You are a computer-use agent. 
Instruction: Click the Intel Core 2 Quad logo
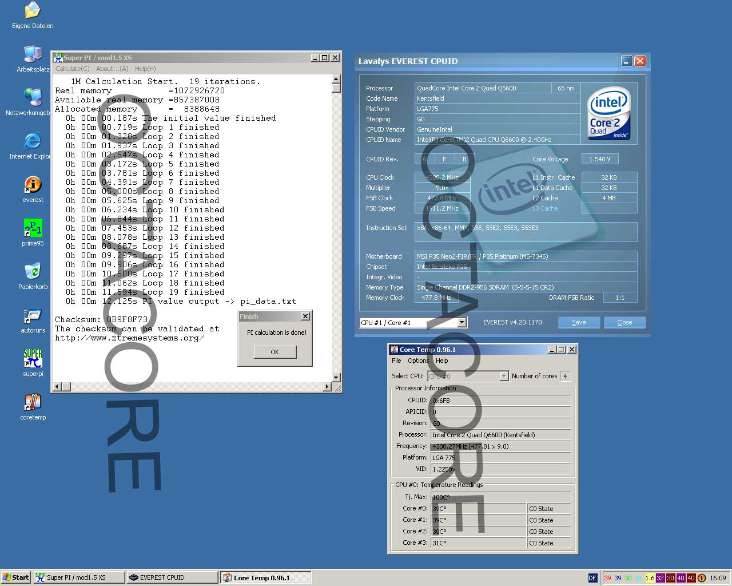coord(609,113)
